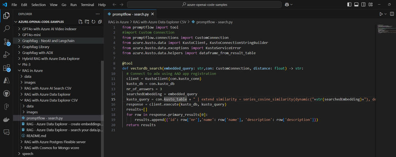The height and width of the screenshot is (157, 396).
Task: Open the run file dropdown arrow
Action: point(385,14)
